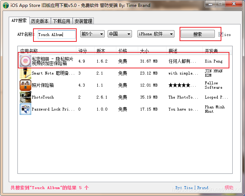Screen dimensions: 245x196
Task: Click the 4.3 rating cell
Action: [81, 85]
